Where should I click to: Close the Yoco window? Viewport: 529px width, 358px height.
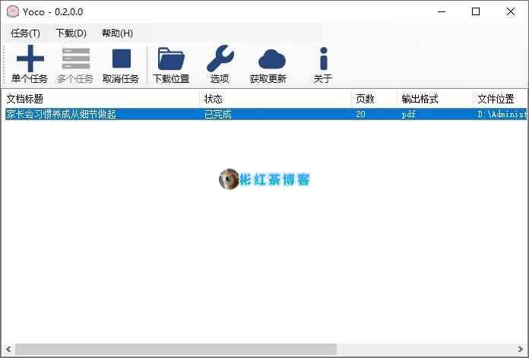511,12
